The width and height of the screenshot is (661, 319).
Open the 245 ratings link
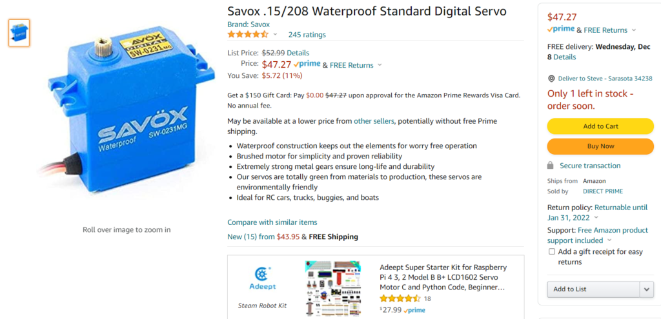(x=307, y=35)
